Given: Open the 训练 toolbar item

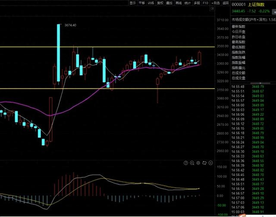Looking at the screenshot, I should pos(151,3).
